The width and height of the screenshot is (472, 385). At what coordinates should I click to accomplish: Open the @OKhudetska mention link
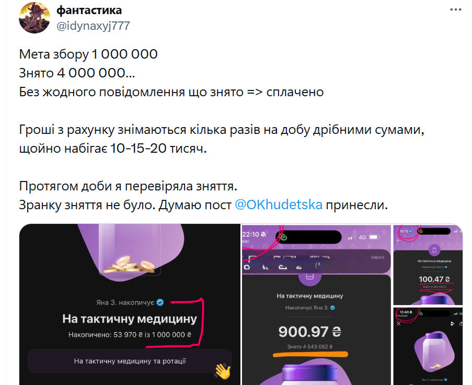pos(279,205)
